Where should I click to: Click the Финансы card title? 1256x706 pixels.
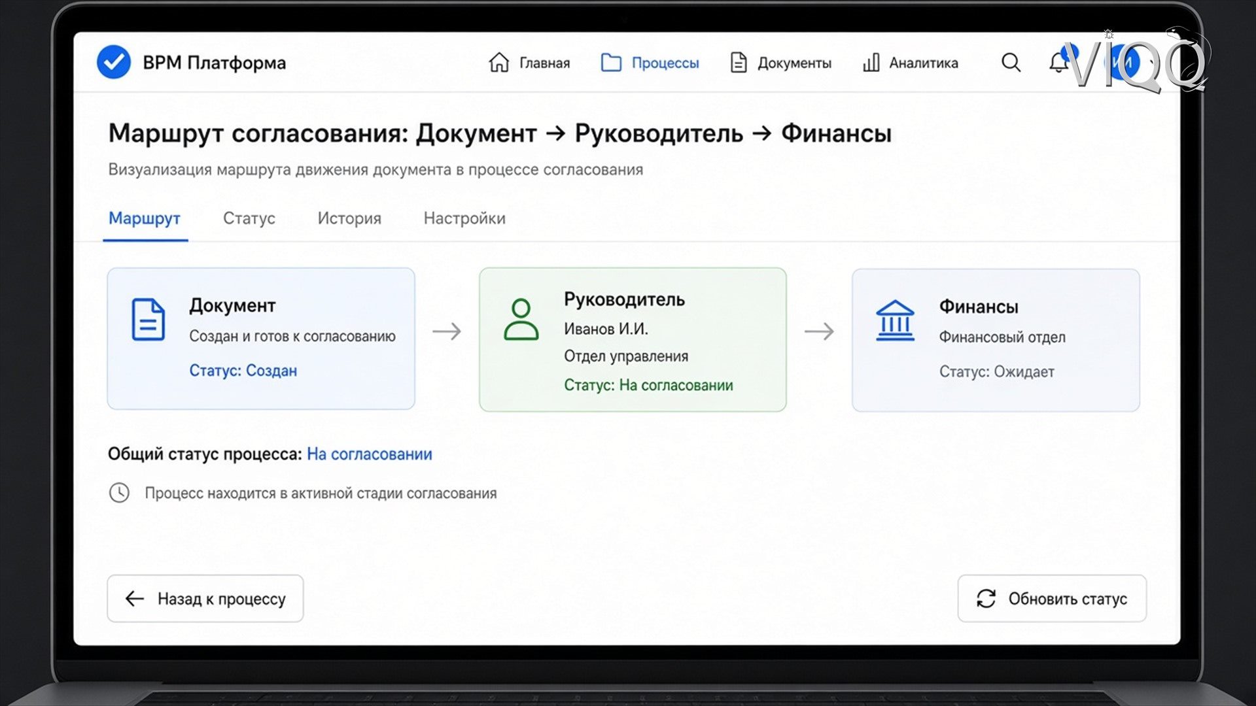pos(979,307)
